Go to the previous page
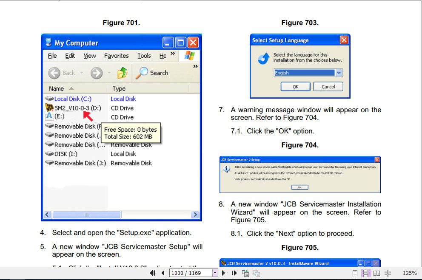 pos(163,273)
